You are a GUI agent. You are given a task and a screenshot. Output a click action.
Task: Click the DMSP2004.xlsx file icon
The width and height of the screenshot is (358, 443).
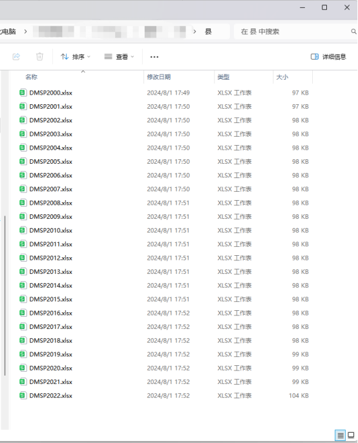[23, 148]
